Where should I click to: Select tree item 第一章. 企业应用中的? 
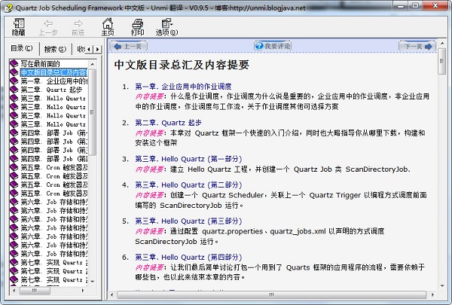(54, 81)
